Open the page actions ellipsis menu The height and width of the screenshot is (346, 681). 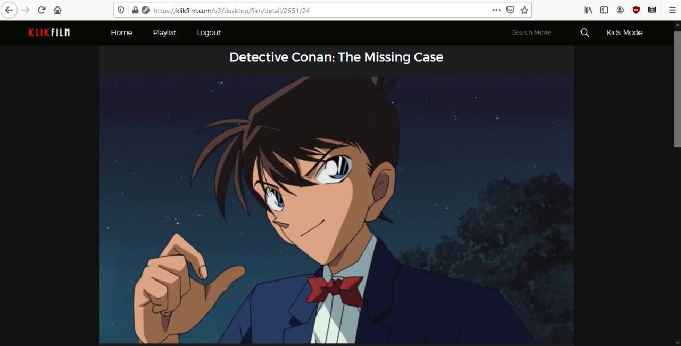pos(496,10)
